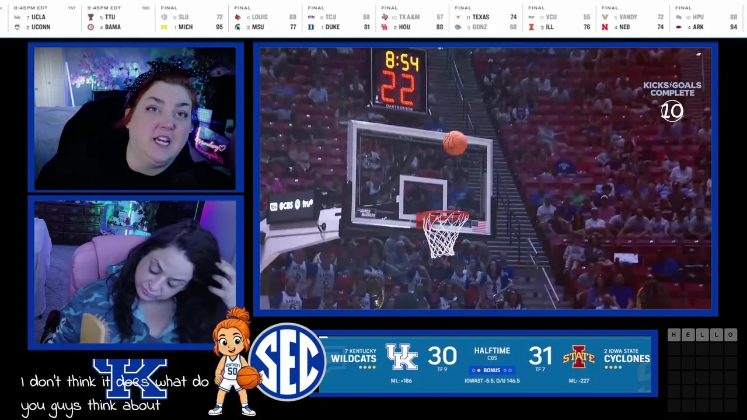The image size is (747, 420).
Task: Click the E tile in word grid
Action: 688,335
